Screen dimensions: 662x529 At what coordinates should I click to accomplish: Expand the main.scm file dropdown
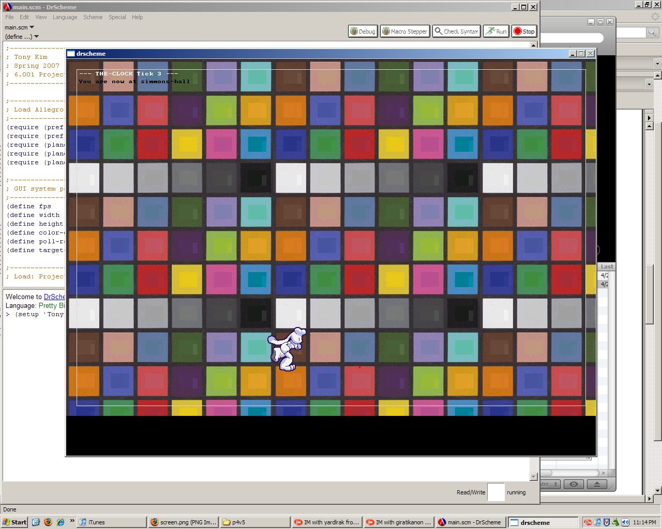20,27
